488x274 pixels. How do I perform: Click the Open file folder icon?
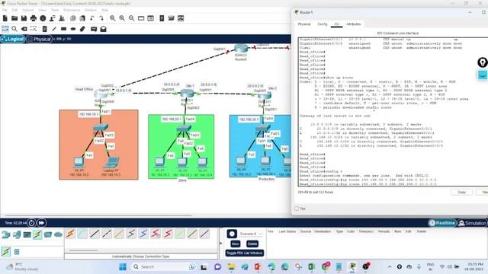[14, 18]
